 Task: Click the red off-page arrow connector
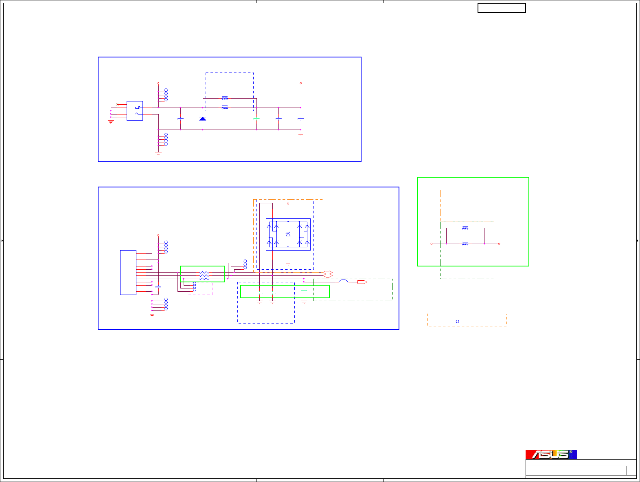(362, 282)
